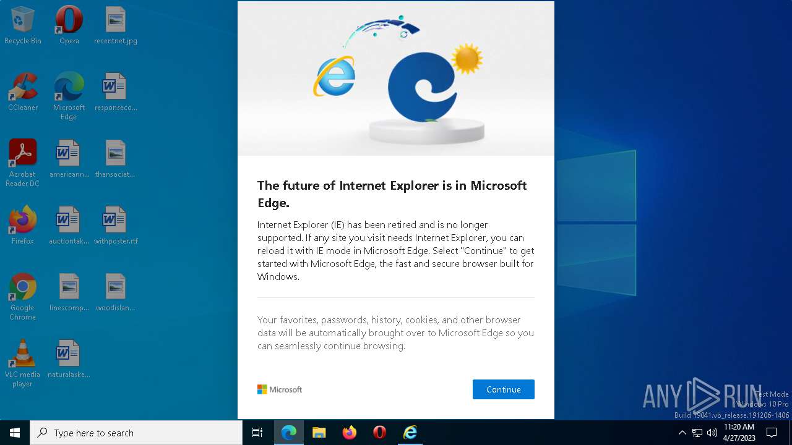Screen dimensions: 792x445
Task: Open Task View from the taskbar
Action: click(x=257, y=433)
